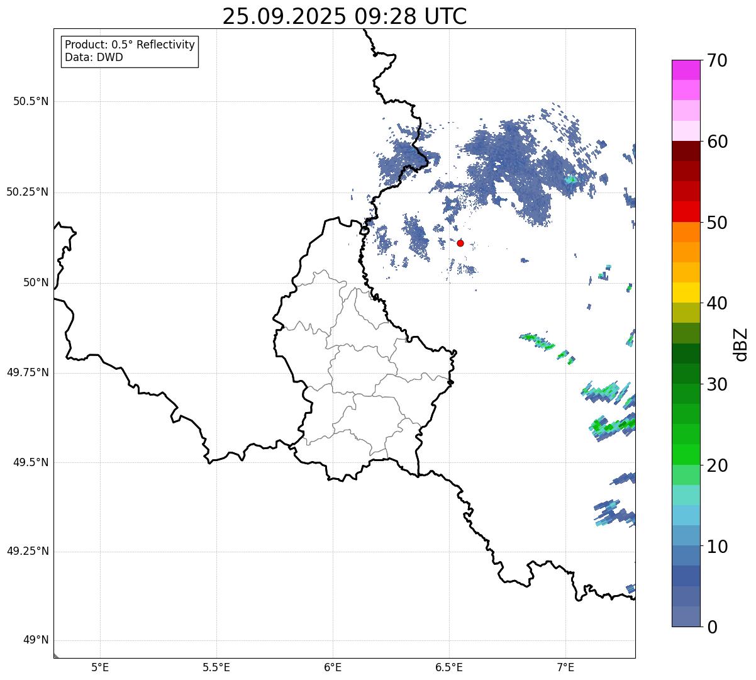Viewport: 756px width, 680px height.
Task: Click the title '25.09.2025 09:28 UTC'
Action: [x=345, y=16]
